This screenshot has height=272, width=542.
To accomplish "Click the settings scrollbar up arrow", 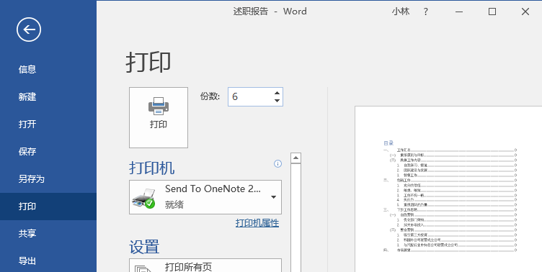I will pos(296,158).
